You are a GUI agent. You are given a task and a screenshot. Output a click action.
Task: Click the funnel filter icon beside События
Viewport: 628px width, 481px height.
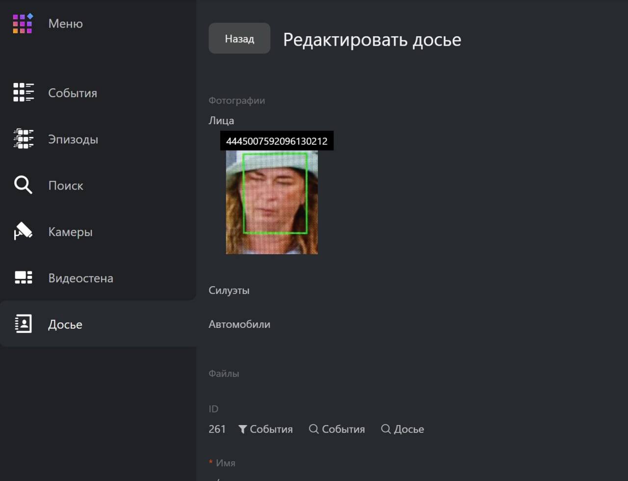coord(242,429)
